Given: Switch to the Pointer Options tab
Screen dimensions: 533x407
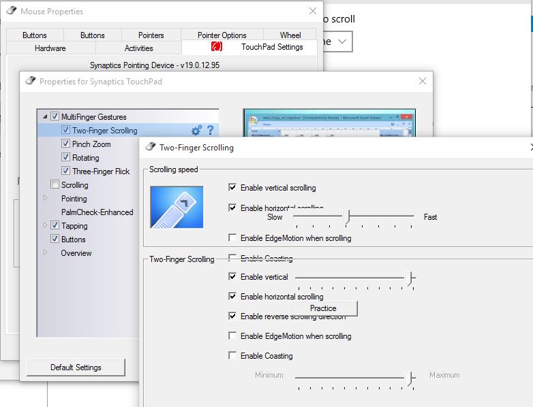Looking at the screenshot, I should click(222, 35).
